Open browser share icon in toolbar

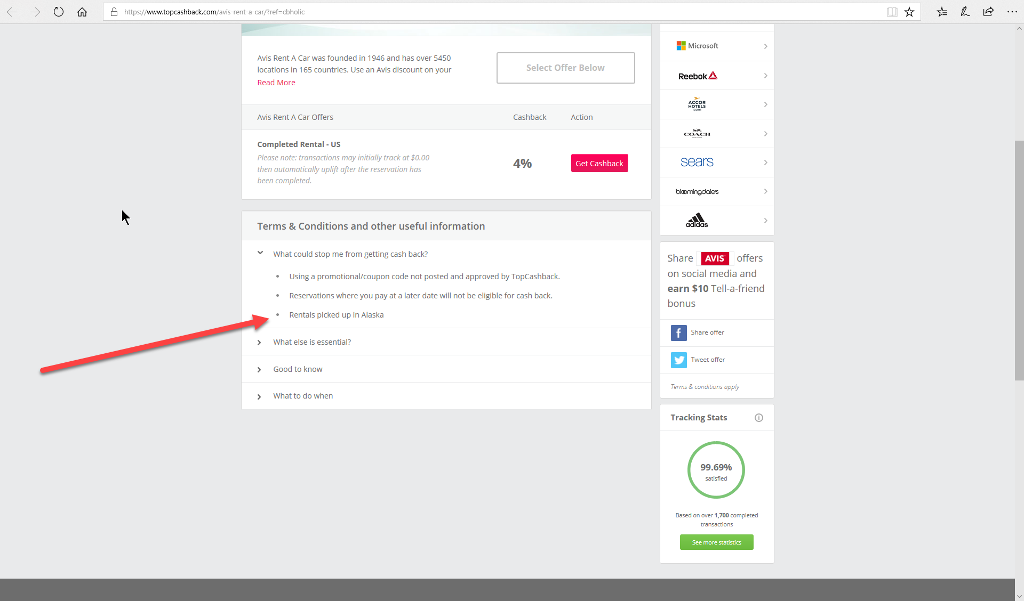[988, 12]
